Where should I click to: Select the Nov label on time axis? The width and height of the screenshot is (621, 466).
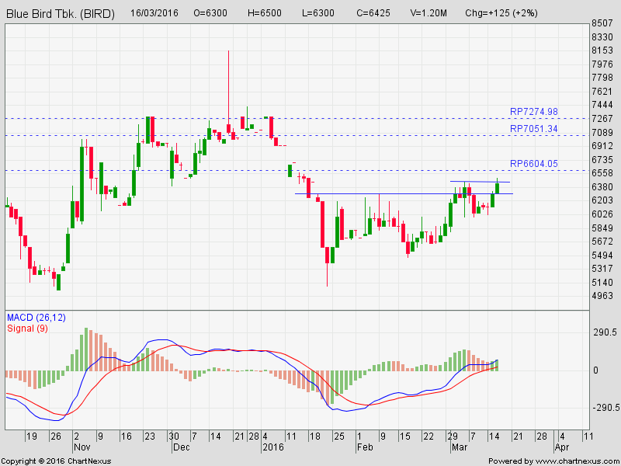(82, 448)
